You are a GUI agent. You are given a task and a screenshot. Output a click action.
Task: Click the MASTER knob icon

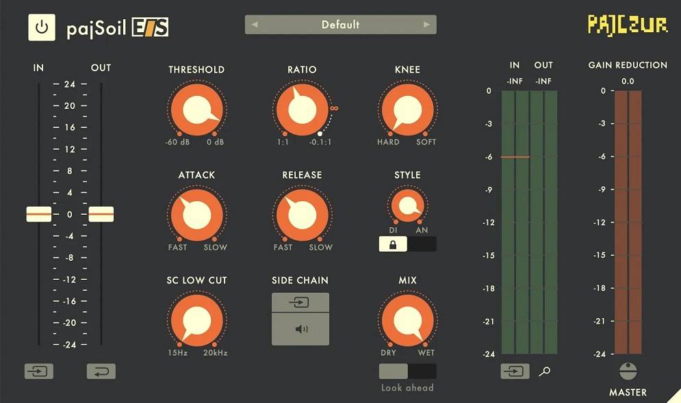[x=628, y=371]
